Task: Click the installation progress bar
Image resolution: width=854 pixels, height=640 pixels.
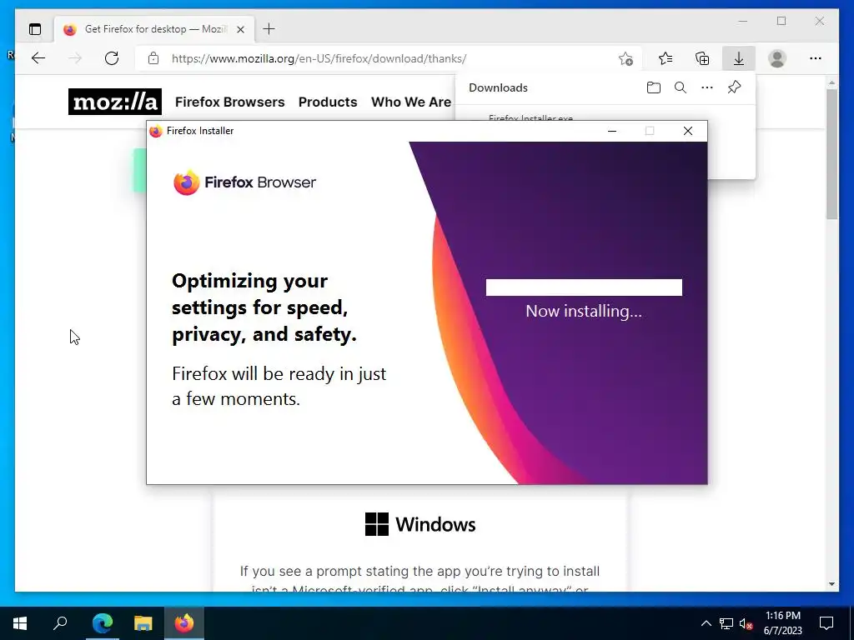Action: [x=584, y=287]
